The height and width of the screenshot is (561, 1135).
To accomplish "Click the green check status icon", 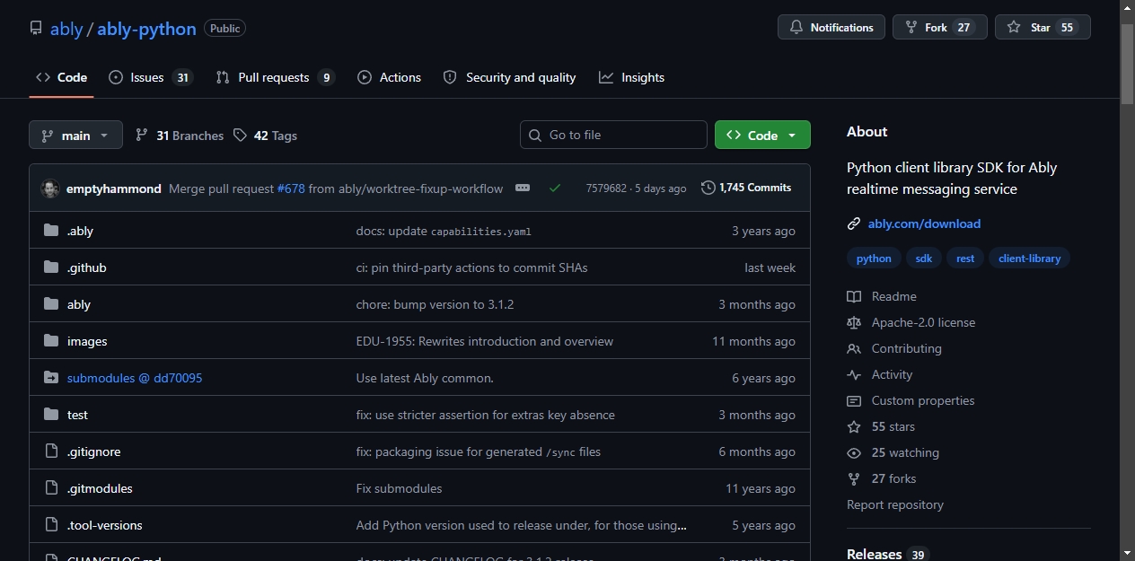I will pyautogui.click(x=555, y=188).
